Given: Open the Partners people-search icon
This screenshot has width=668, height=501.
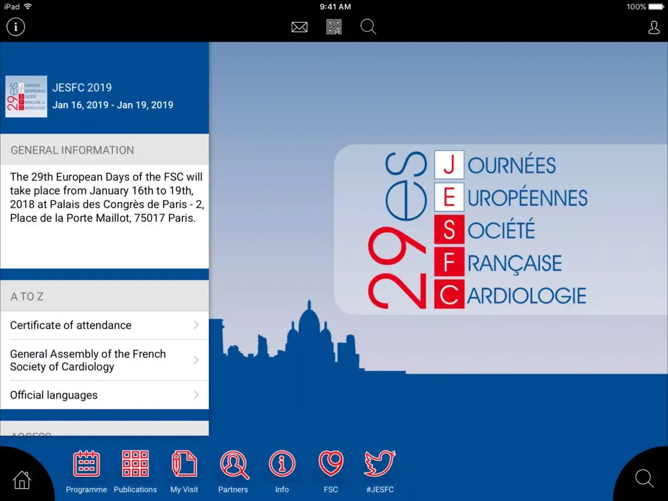Looking at the screenshot, I should click(234, 465).
